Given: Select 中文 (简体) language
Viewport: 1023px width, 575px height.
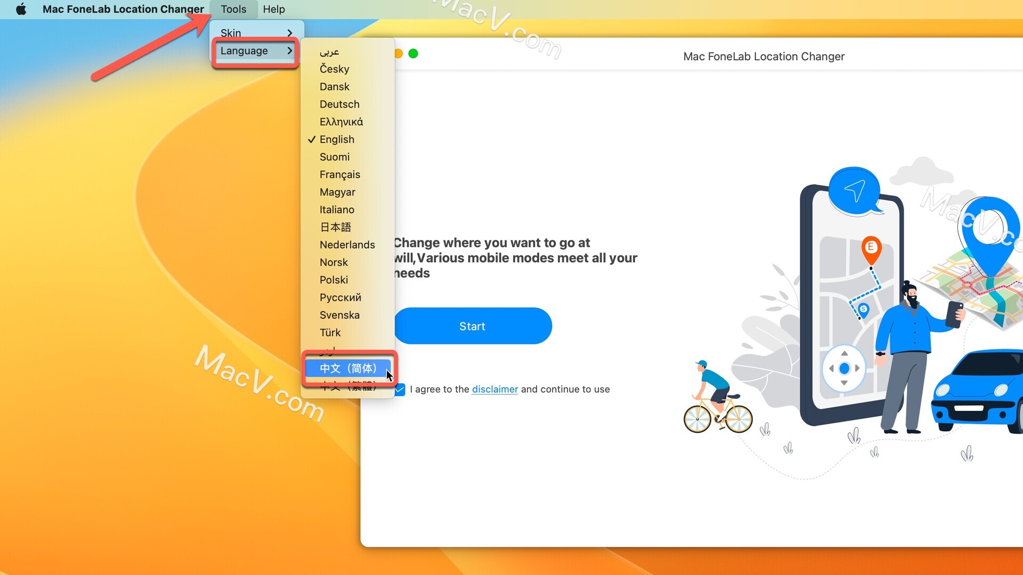Looking at the screenshot, I should pyautogui.click(x=348, y=368).
